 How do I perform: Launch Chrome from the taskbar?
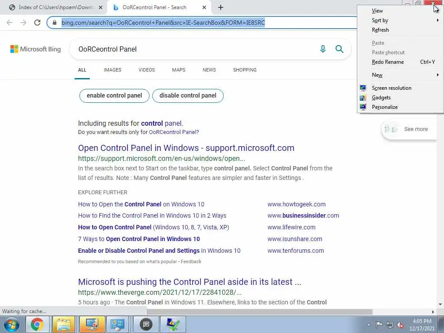[x=37, y=324]
